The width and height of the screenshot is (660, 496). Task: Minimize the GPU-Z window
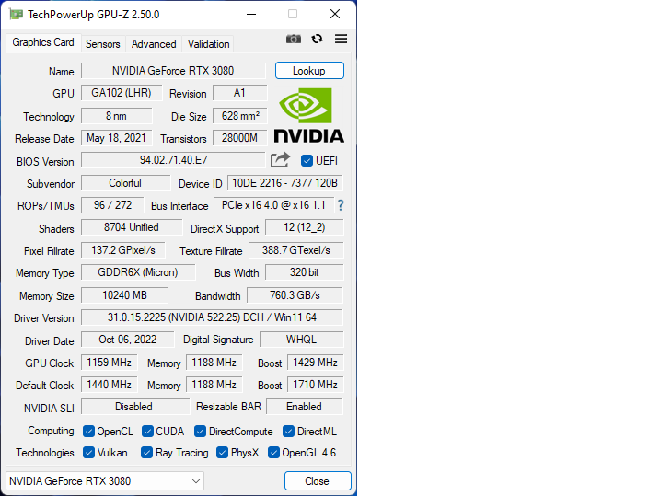[251, 15]
